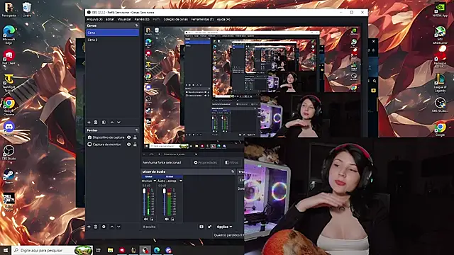Viewport: 454px width, 255px height.
Task: Delete selected source with trash icon
Action: click(x=96, y=227)
